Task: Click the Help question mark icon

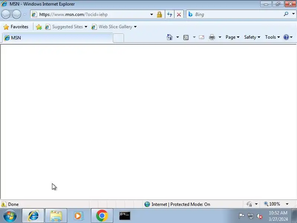Action: (x=286, y=37)
